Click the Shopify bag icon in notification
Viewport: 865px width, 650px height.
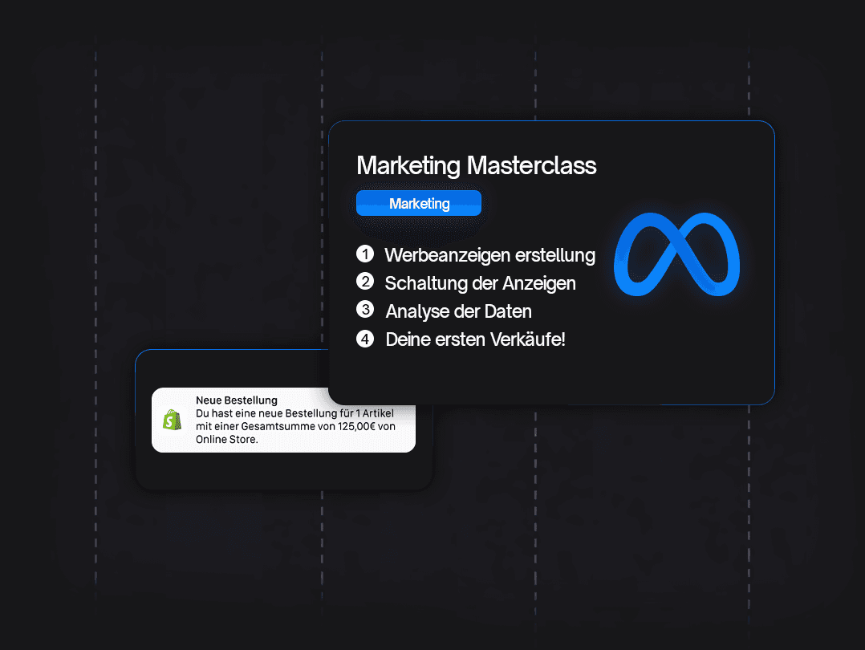click(172, 420)
